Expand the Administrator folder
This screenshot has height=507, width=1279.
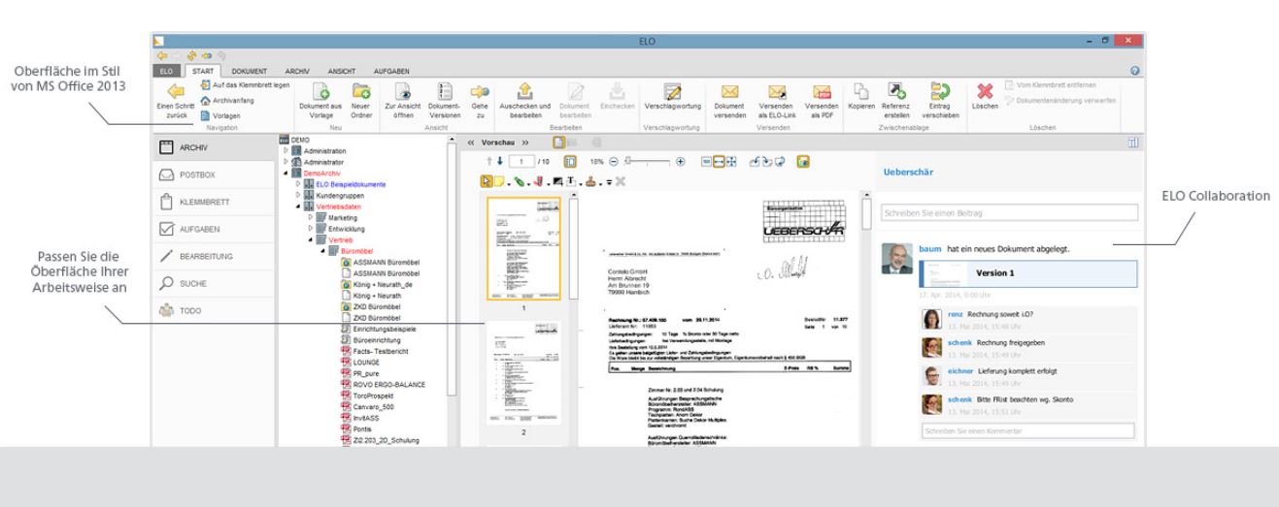tap(286, 162)
